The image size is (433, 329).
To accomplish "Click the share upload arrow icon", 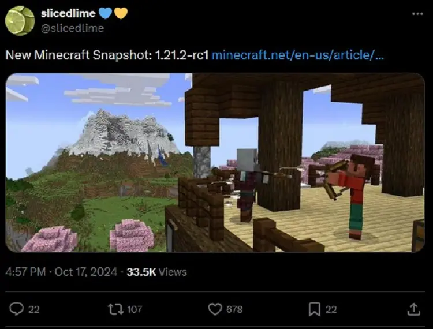I will coord(414,309).
